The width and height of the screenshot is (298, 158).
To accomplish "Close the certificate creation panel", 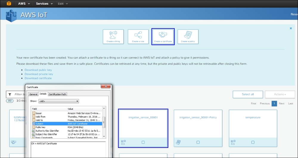I will pyautogui.click(x=291, y=28).
